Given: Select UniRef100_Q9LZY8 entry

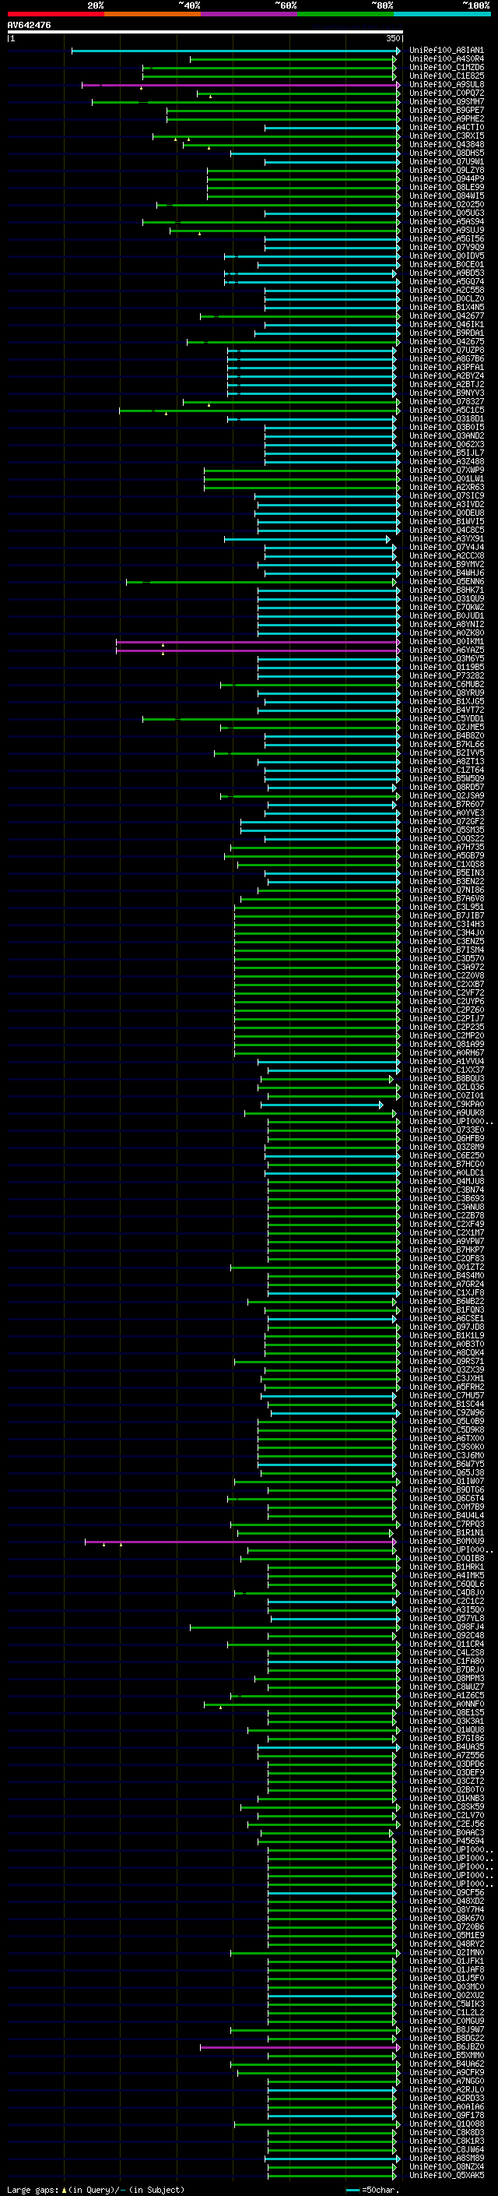Looking at the screenshot, I should click(446, 171).
